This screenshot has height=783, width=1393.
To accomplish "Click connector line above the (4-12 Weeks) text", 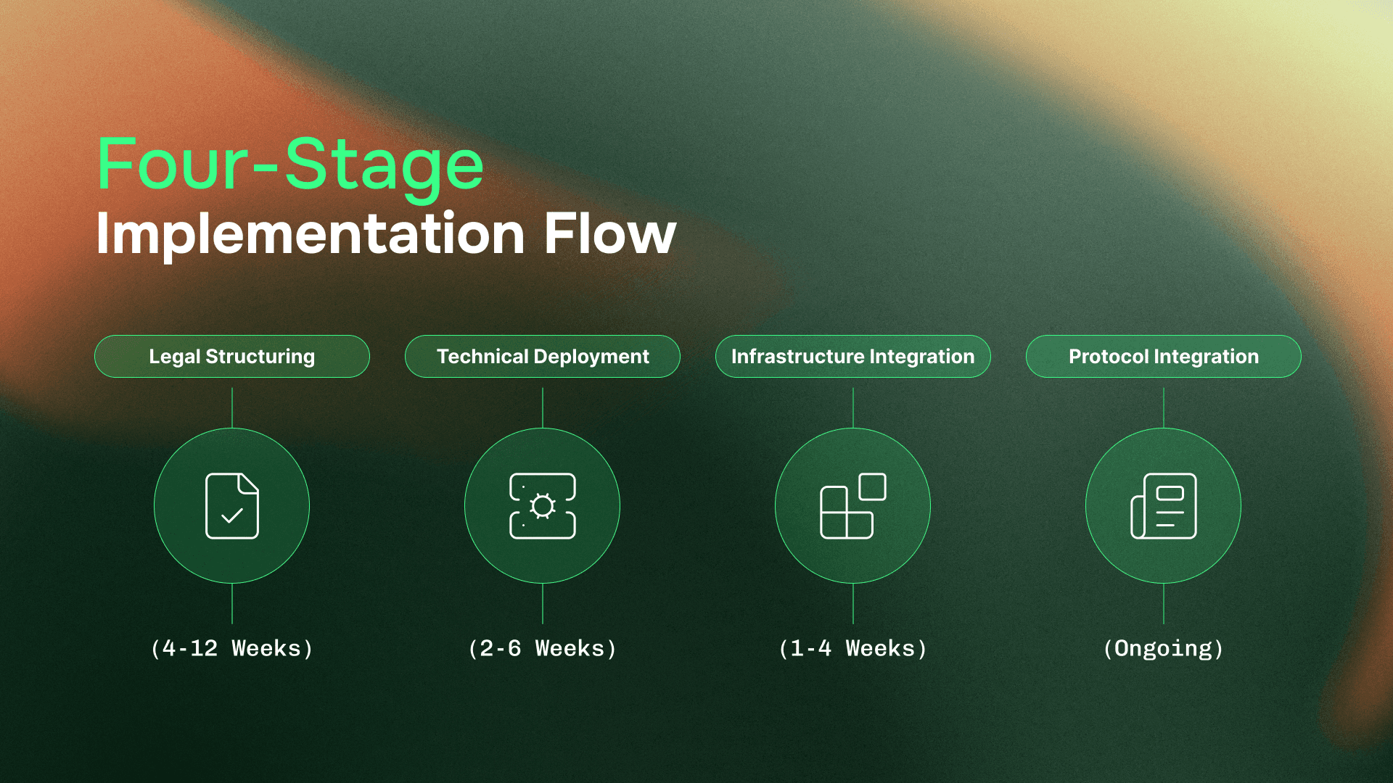I will [x=232, y=603].
